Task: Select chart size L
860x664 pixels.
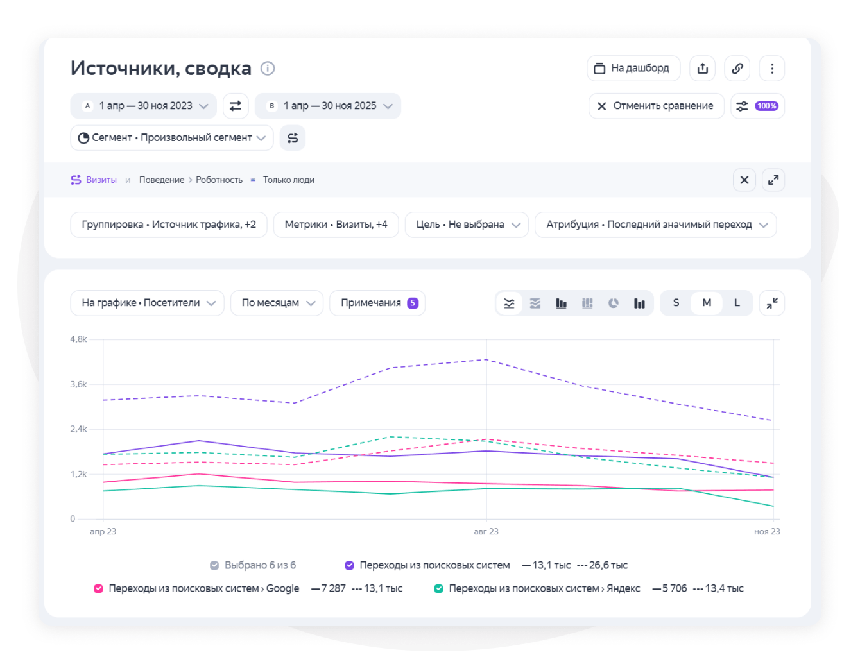Action: point(737,303)
